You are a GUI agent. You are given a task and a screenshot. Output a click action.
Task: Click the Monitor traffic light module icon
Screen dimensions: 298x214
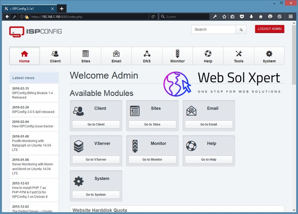(135, 146)
